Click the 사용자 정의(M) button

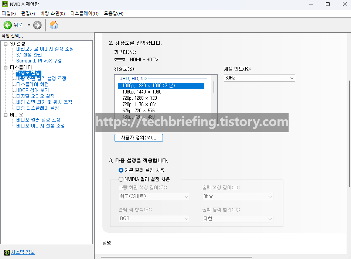[x=139, y=137]
